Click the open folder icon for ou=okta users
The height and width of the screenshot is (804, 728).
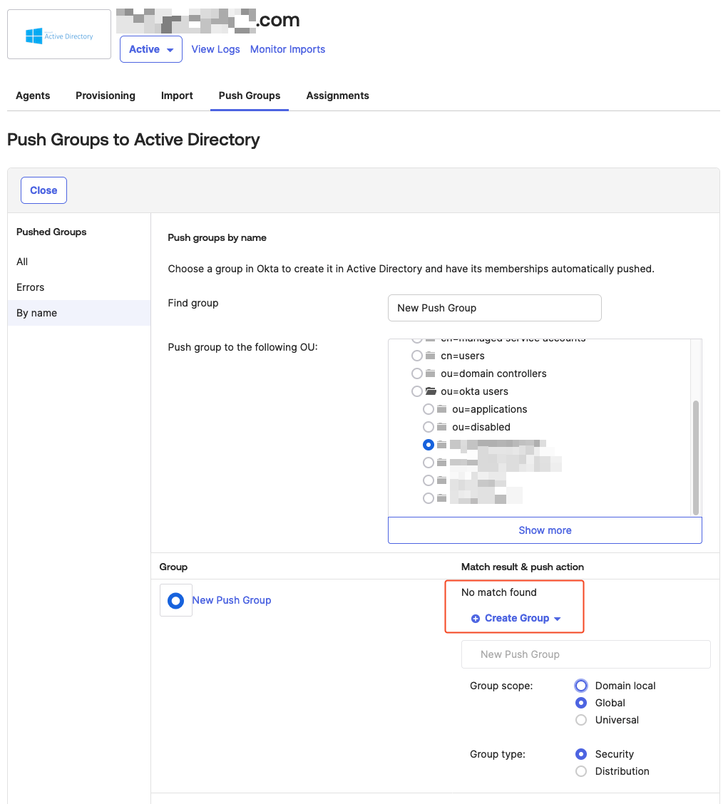click(x=431, y=392)
